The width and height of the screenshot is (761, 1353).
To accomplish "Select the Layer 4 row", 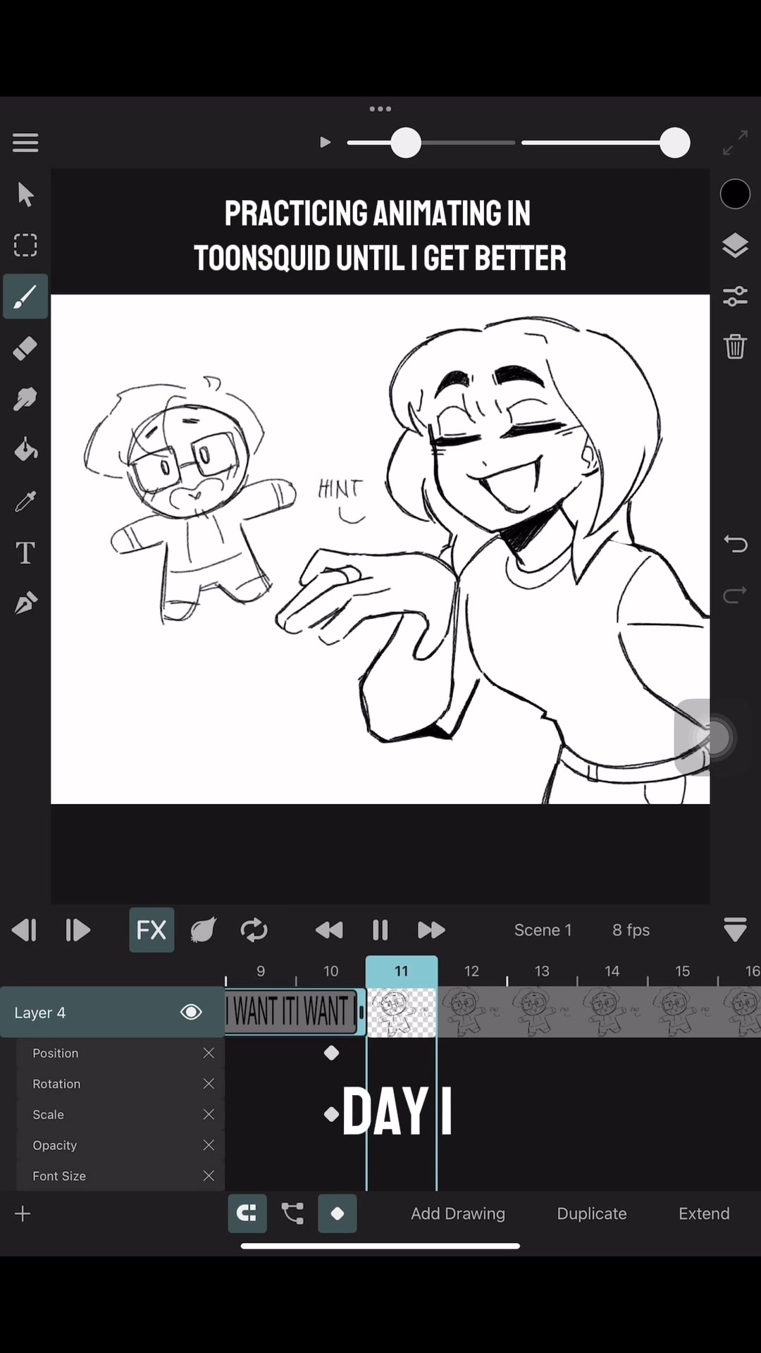I will (x=112, y=1012).
